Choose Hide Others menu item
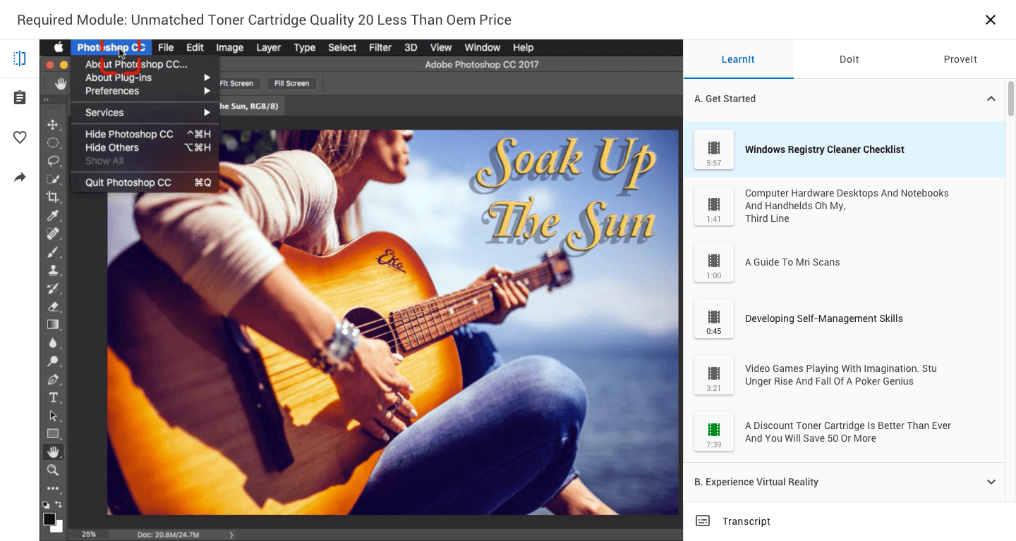The width and height of the screenshot is (1016, 541). coord(145,147)
